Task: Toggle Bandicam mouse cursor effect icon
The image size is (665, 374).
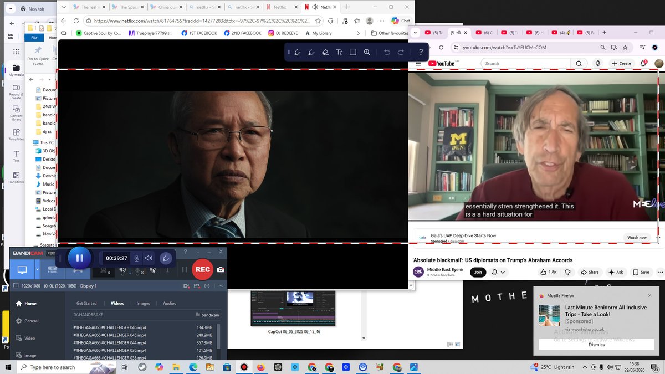Action: [153, 270]
